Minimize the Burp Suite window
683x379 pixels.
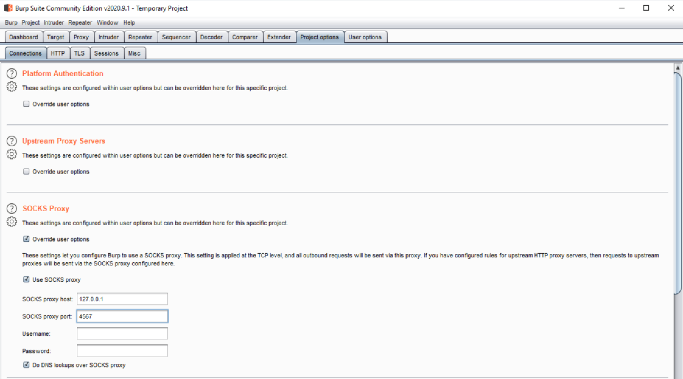tap(622, 8)
